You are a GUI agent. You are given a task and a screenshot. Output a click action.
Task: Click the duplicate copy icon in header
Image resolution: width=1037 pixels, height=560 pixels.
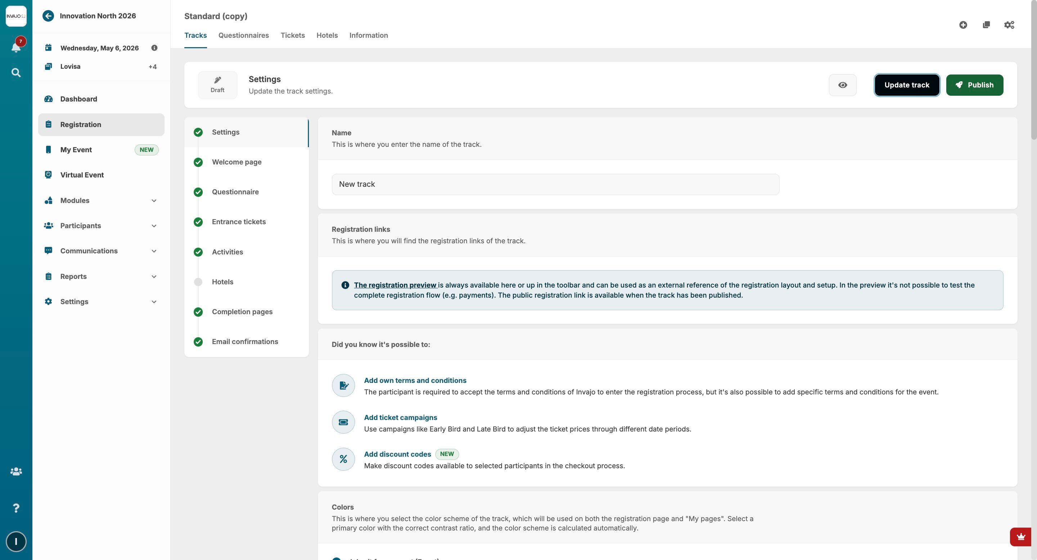click(986, 25)
